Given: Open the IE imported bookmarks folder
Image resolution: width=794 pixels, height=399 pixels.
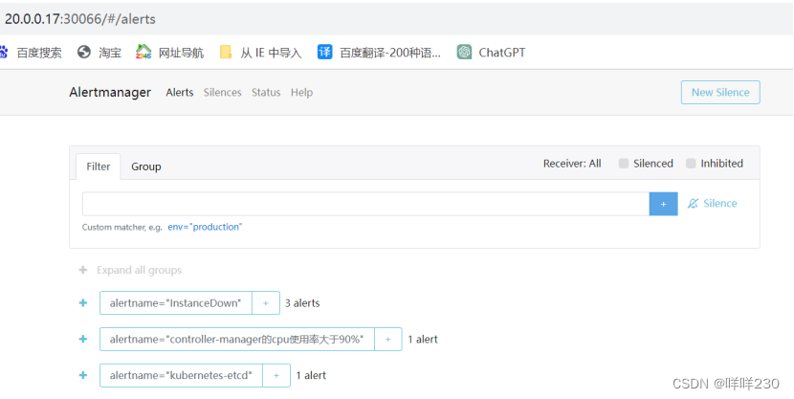Looking at the screenshot, I should 261,53.
